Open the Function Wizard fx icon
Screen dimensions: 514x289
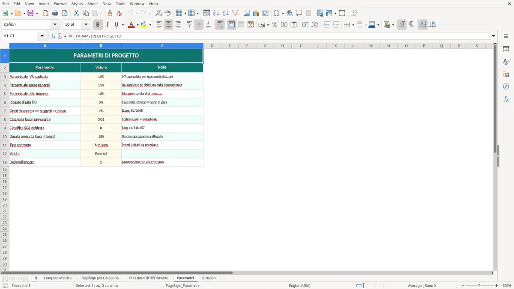click(53, 36)
